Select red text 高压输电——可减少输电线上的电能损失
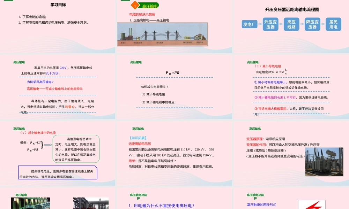This screenshot has width=349, height=209. [x=55, y=88]
